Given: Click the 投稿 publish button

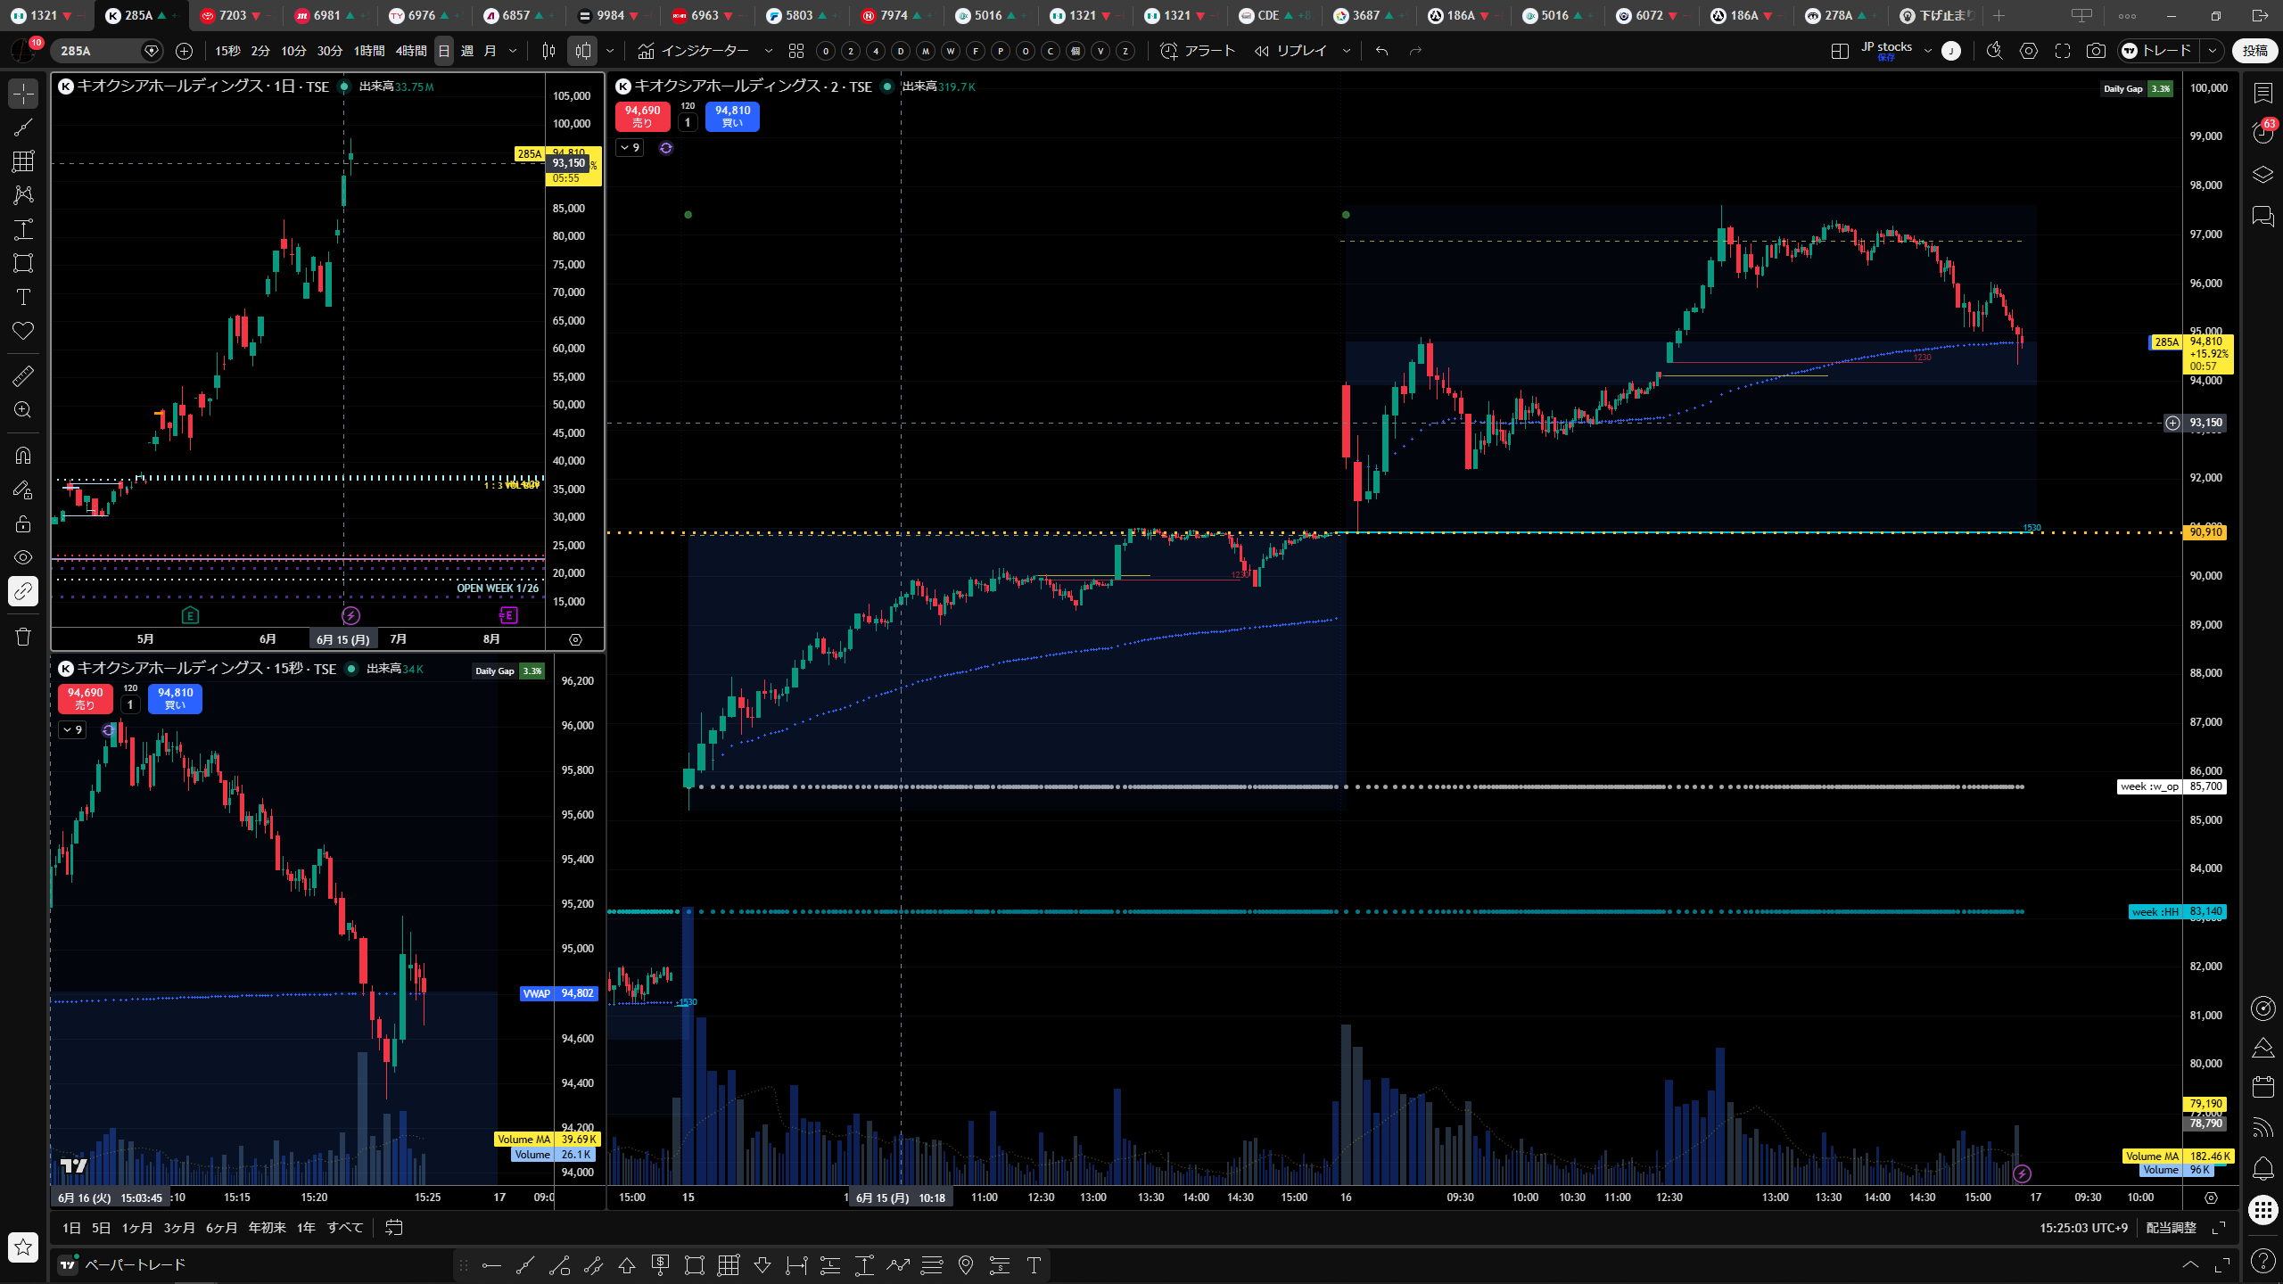Looking at the screenshot, I should coord(2254,51).
